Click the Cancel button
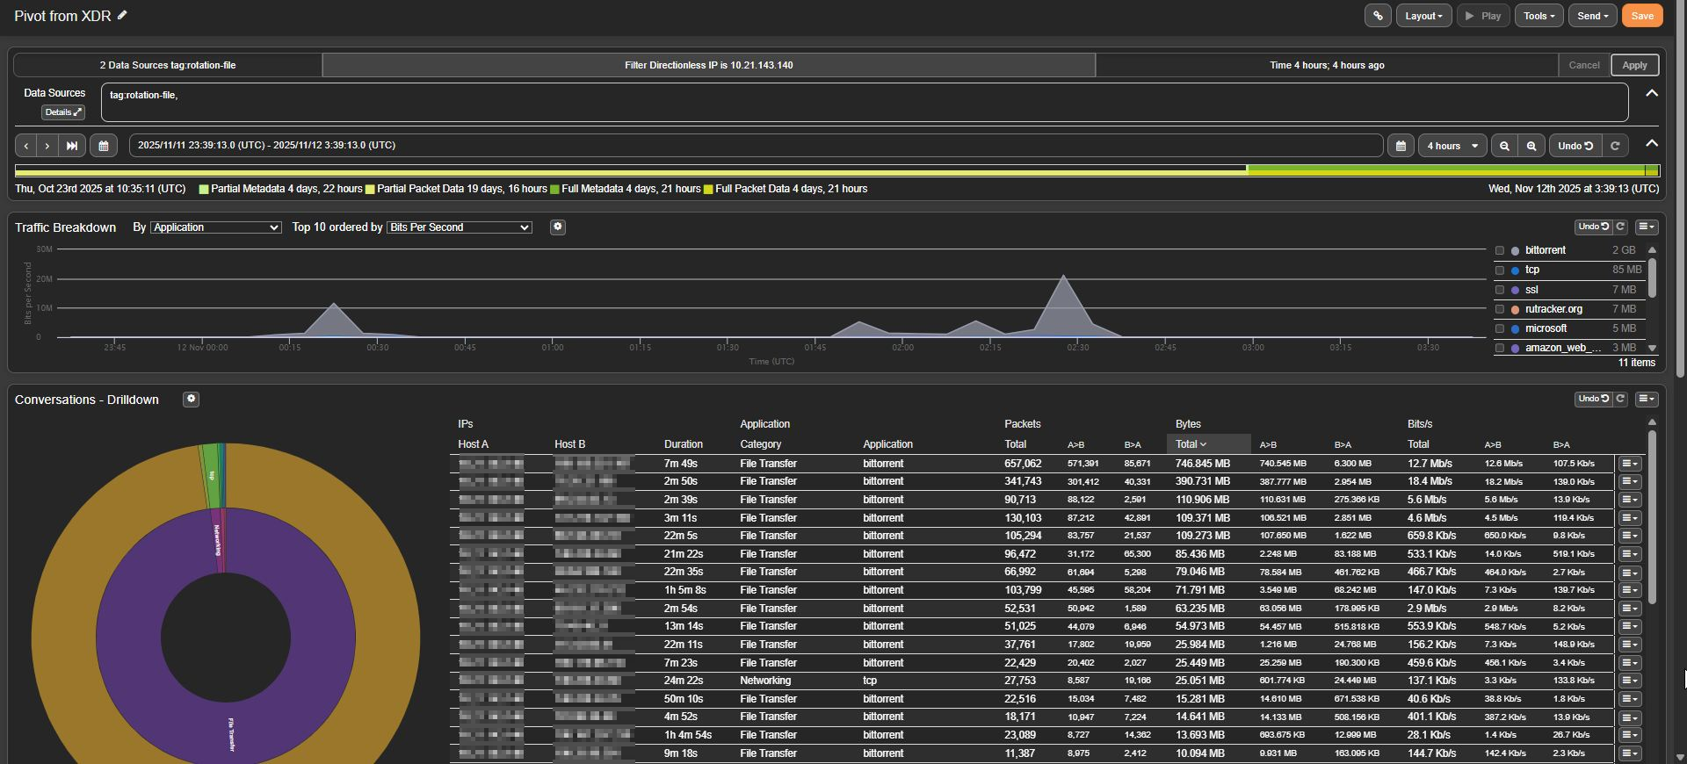This screenshot has width=1687, height=764. tap(1584, 65)
